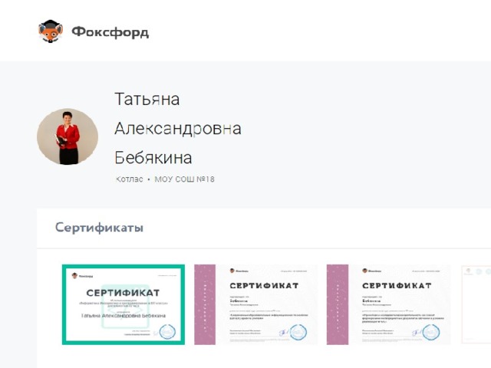The width and height of the screenshot is (491, 368).
Task: Open the third certificate with purple stripe
Action: (x=389, y=304)
